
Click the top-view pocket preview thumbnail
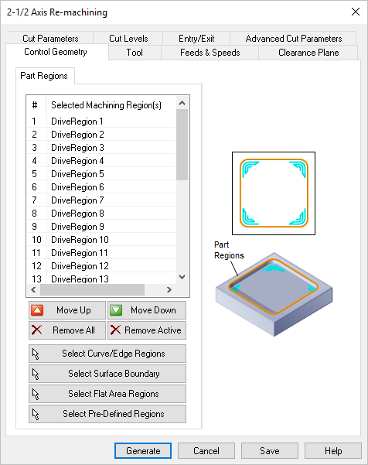[x=274, y=193]
